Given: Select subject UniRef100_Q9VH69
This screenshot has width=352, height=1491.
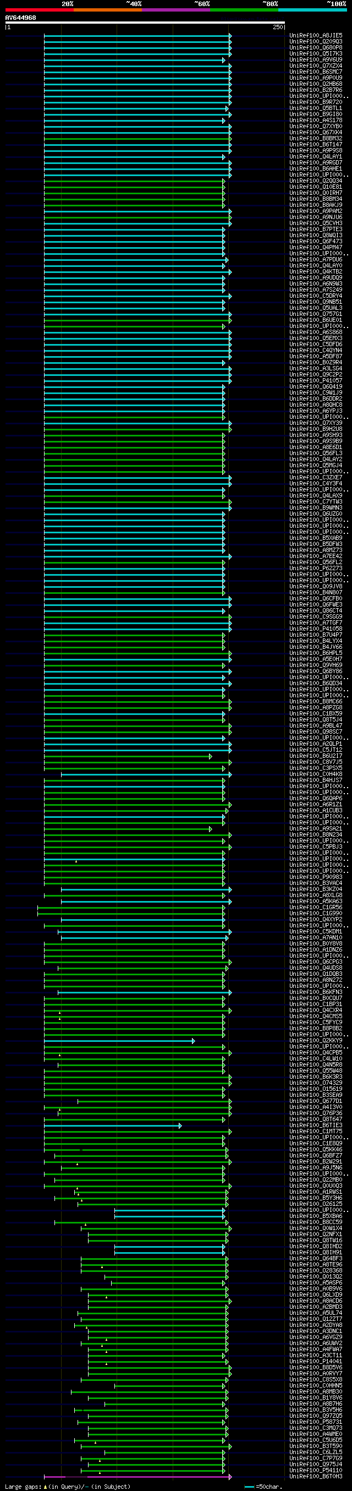Looking at the screenshot, I should coord(316,665).
